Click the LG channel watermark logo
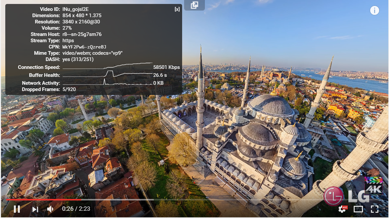389x218 pixels. (346, 196)
